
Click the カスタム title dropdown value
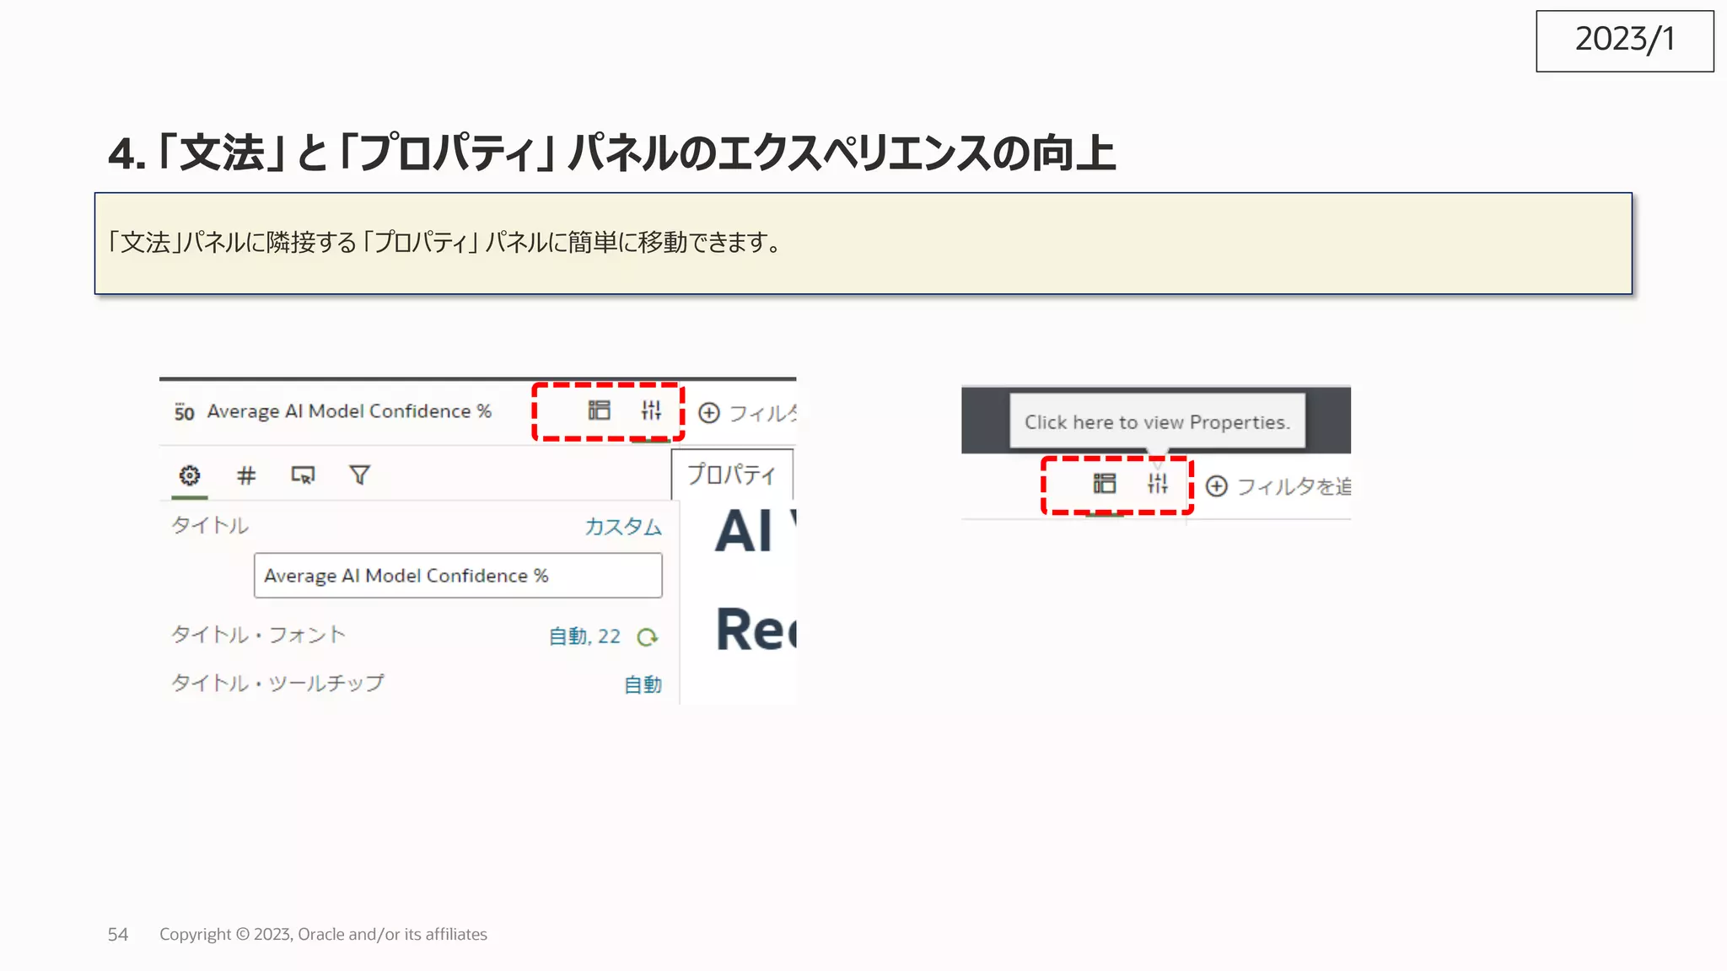(623, 527)
